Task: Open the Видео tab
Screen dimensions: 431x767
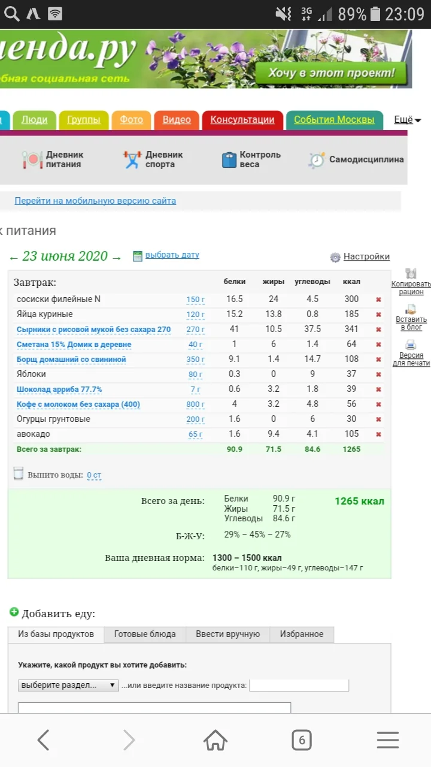Action: [x=177, y=120]
